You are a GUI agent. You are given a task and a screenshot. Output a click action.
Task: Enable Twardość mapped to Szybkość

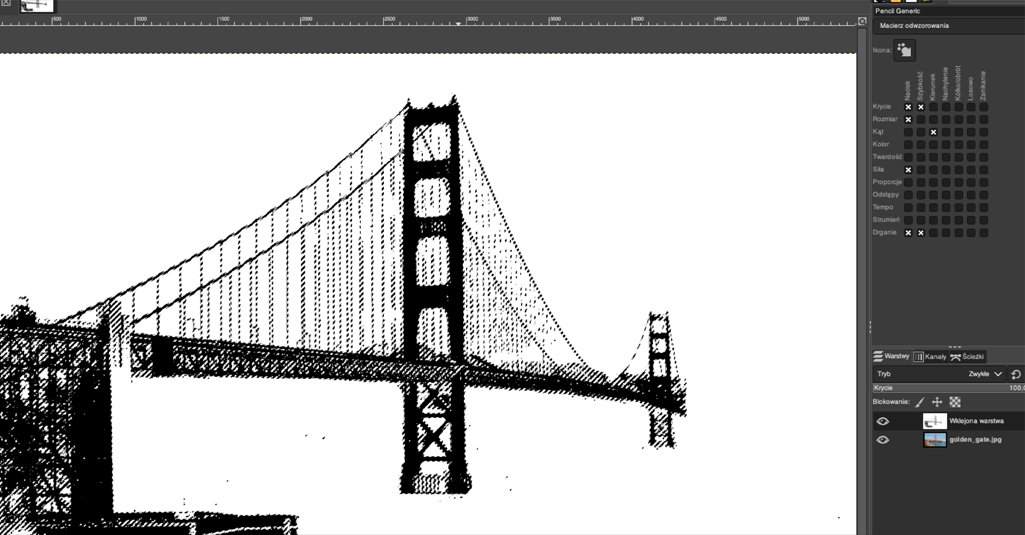click(921, 157)
